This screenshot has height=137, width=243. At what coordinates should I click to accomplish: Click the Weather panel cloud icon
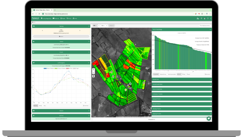(x=34, y=111)
